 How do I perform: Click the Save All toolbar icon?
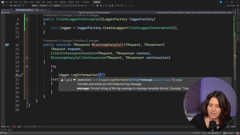20,6
